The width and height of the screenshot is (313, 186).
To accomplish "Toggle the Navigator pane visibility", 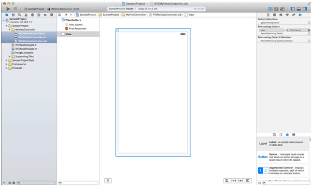I will point(293,9).
